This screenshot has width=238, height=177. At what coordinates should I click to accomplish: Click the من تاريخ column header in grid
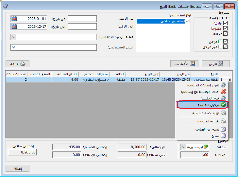click(175, 74)
